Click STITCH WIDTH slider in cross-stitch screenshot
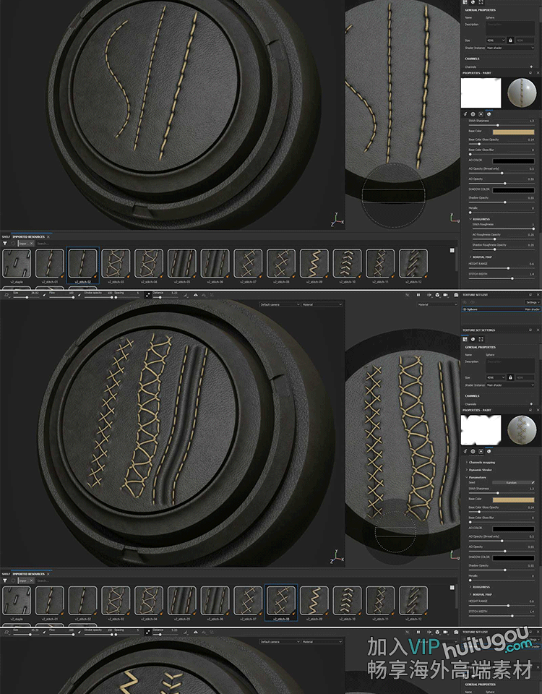 click(502, 616)
